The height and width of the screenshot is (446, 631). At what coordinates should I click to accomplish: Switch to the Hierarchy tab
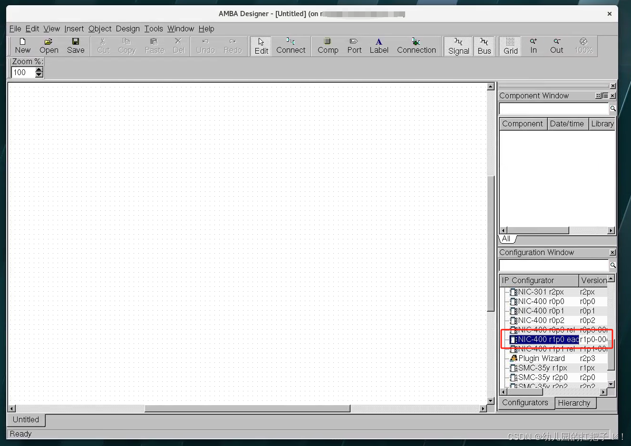point(575,403)
